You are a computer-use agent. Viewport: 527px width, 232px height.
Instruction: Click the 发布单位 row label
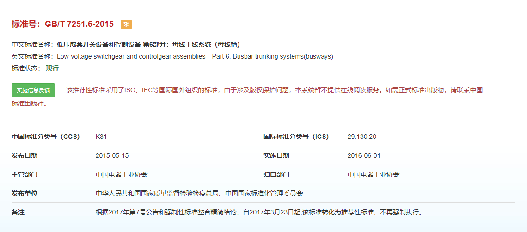[25, 193]
